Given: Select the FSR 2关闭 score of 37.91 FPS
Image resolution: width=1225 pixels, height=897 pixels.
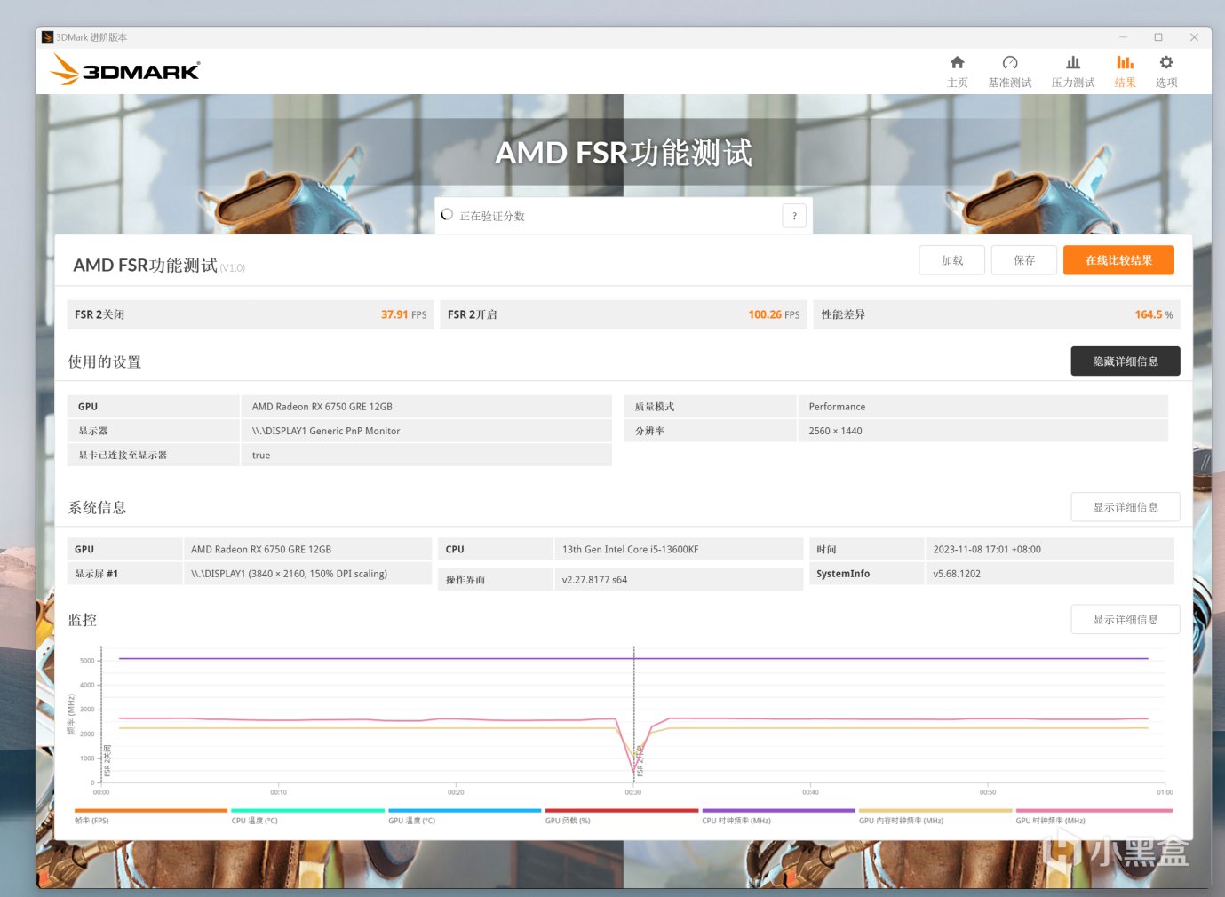Looking at the screenshot, I should [403, 314].
